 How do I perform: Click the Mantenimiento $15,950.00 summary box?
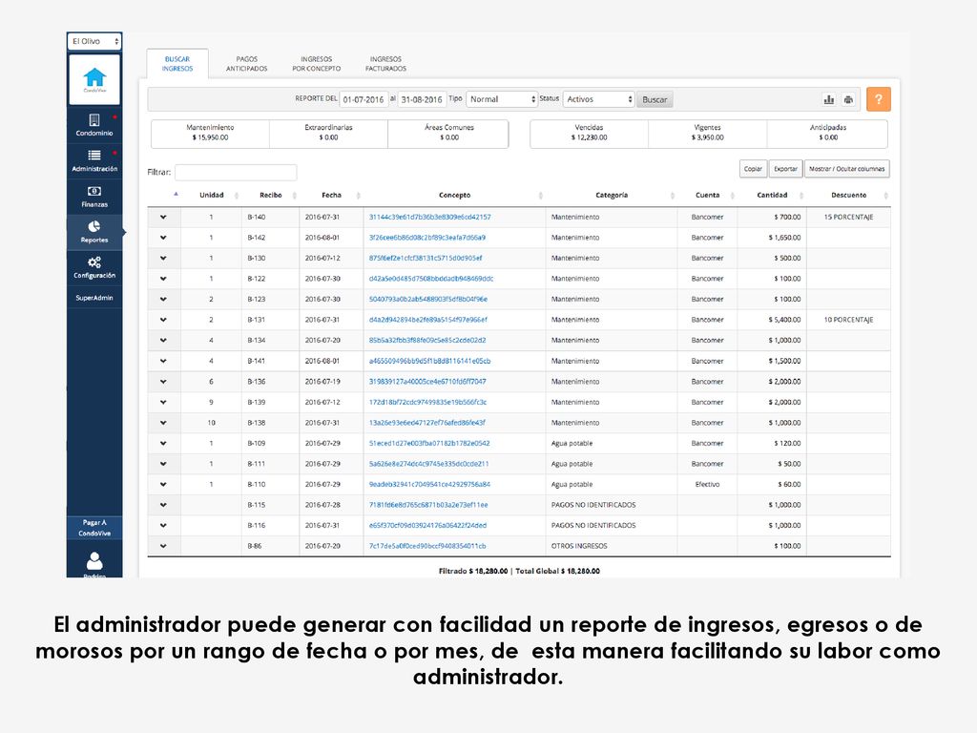[x=210, y=134]
